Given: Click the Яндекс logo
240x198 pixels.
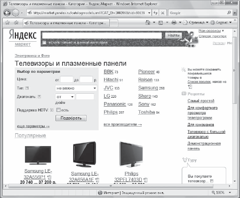Looking at the screenshot, I should tap(23, 35).
